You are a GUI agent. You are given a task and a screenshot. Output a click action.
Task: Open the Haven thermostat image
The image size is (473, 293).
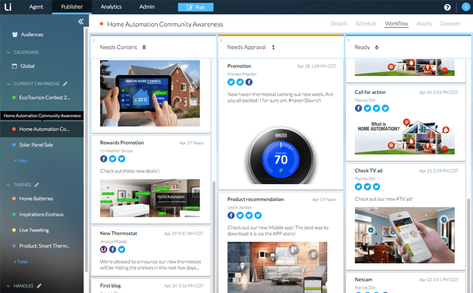coord(281,155)
